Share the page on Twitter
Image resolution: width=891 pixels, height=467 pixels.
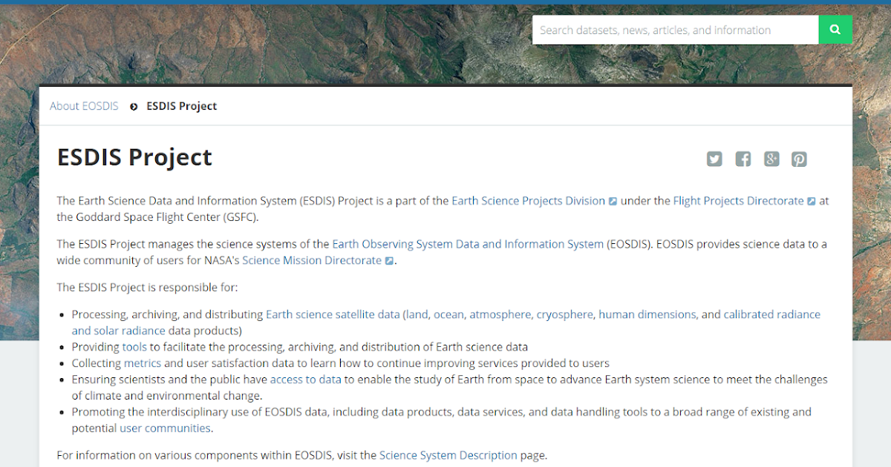click(714, 159)
